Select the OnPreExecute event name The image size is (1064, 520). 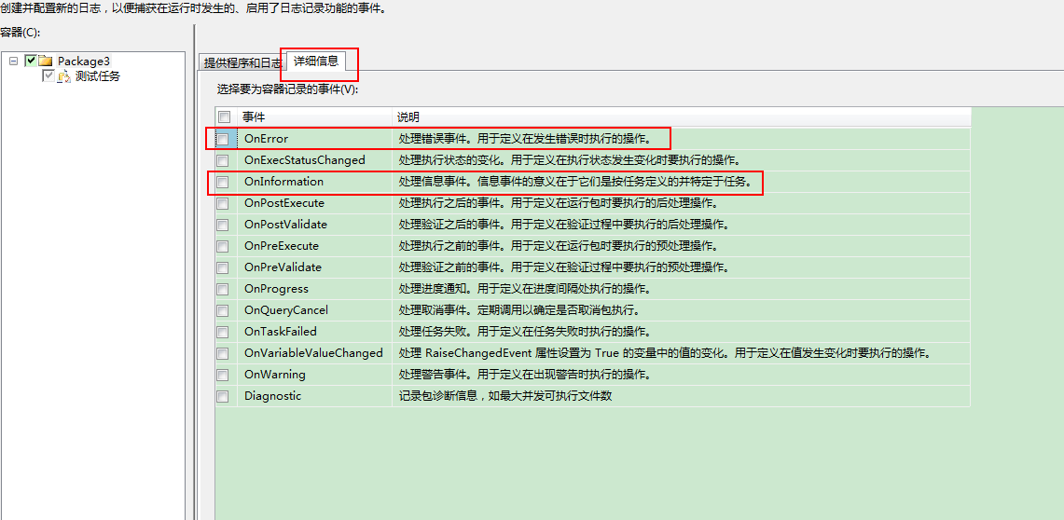pos(281,246)
